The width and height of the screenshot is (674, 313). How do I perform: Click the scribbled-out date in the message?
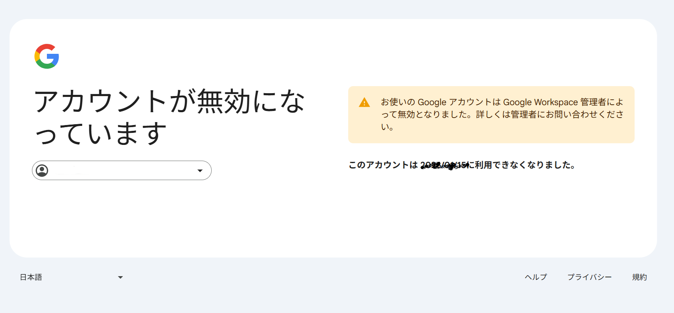(x=444, y=166)
